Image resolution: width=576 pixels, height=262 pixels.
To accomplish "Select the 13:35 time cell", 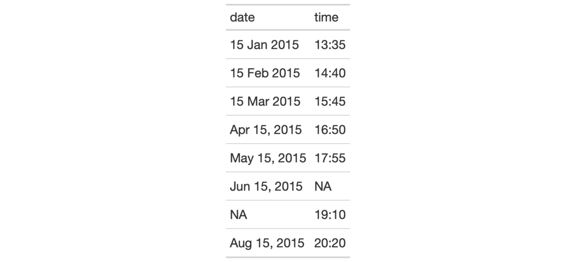I will click(x=330, y=45).
